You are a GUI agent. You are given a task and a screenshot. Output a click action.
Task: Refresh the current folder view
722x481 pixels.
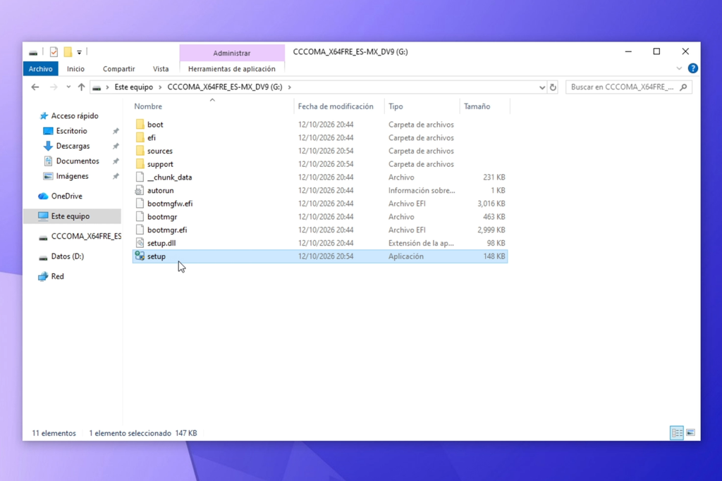553,87
